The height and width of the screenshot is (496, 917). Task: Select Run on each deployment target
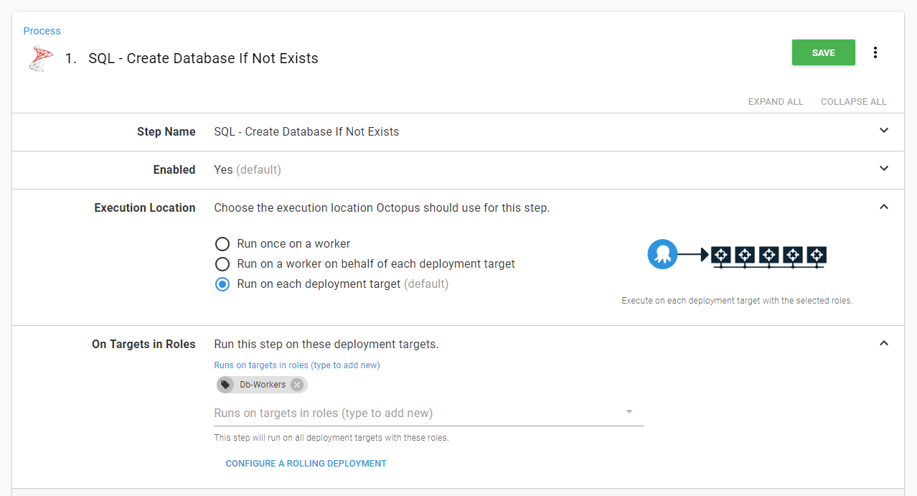point(222,284)
